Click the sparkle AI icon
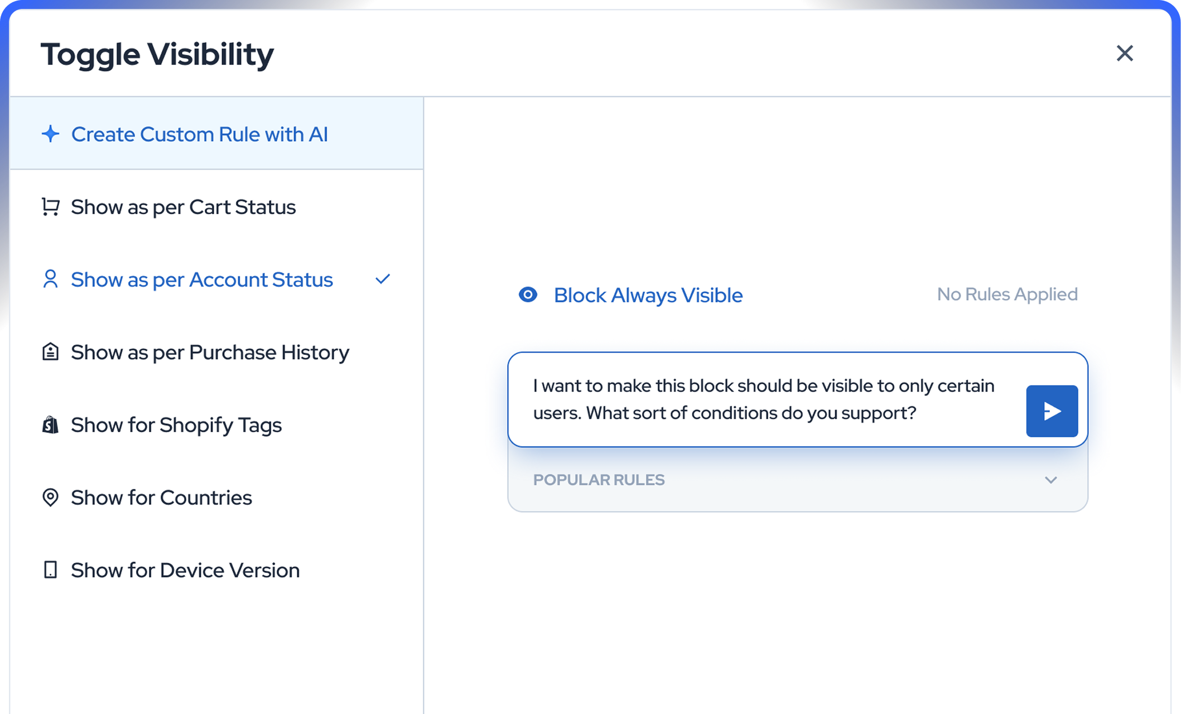 [x=50, y=134]
